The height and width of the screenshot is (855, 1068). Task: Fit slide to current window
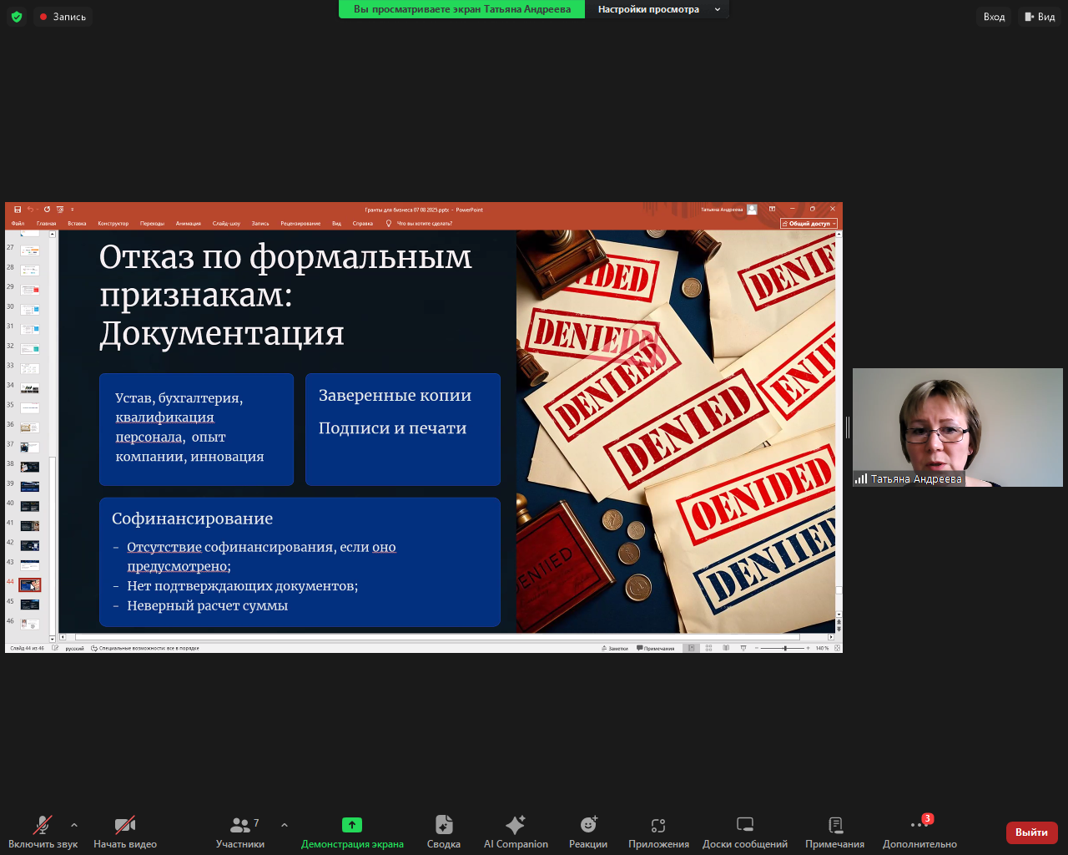(x=838, y=647)
